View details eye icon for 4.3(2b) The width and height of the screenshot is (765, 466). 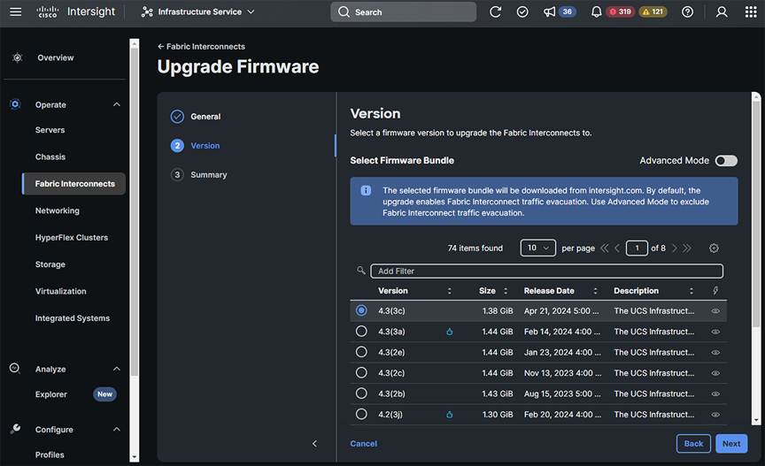(715, 393)
